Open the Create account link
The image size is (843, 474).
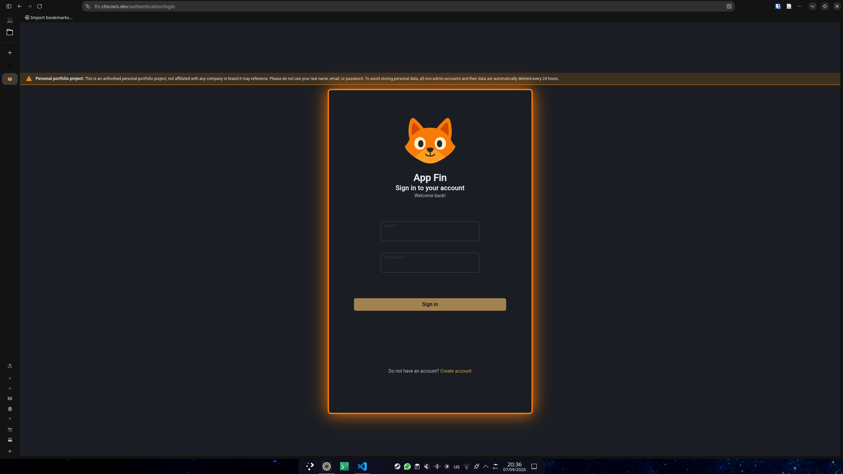[456, 371]
